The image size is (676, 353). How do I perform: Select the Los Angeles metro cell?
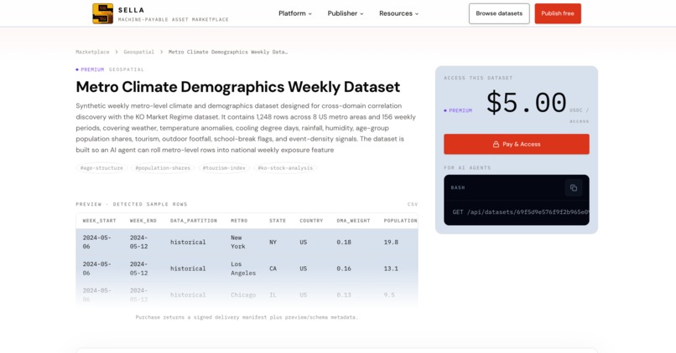(x=243, y=269)
